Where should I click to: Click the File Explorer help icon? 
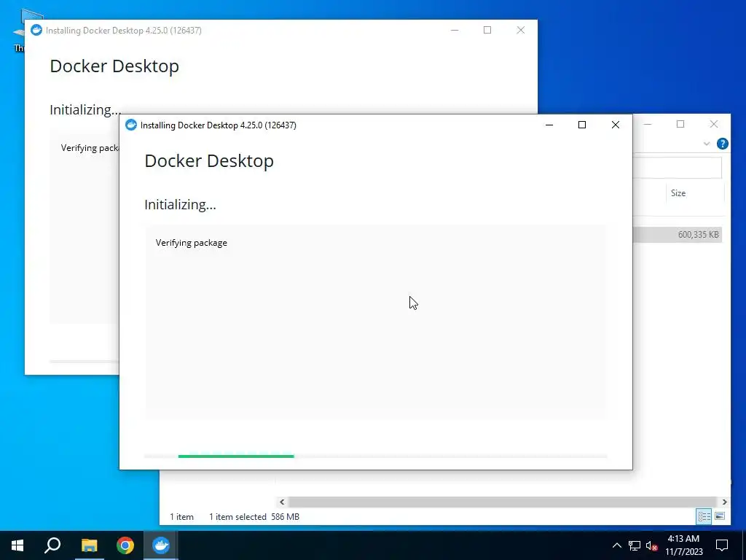tap(722, 144)
